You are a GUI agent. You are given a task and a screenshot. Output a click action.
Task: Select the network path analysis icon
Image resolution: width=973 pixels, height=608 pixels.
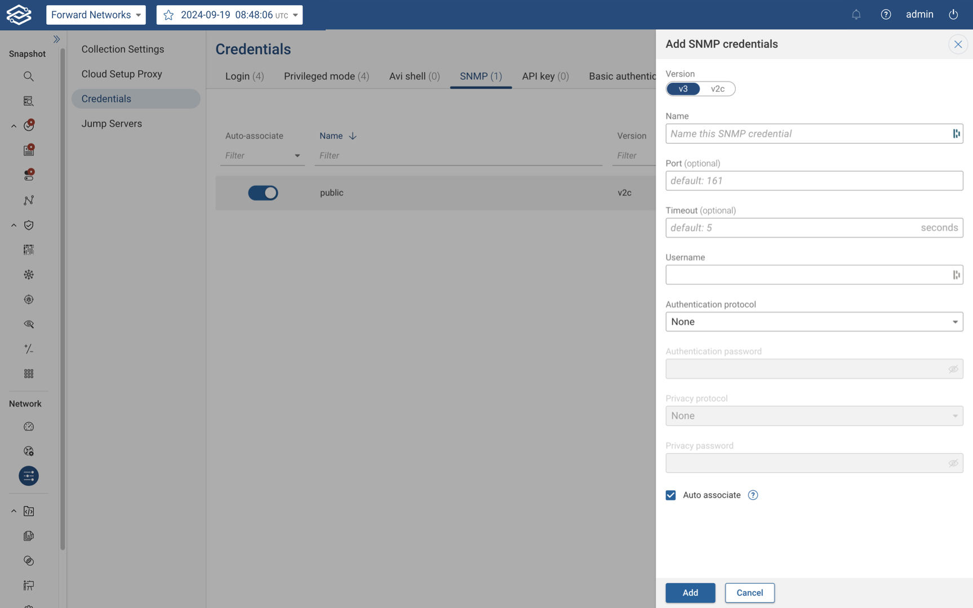click(29, 200)
